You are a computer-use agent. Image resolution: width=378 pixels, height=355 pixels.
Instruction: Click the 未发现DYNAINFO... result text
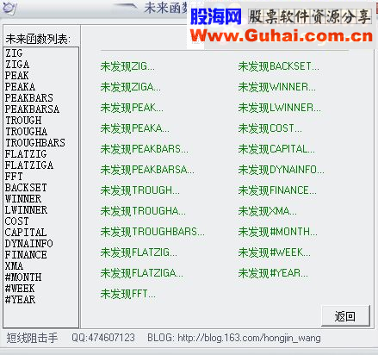(x=282, y=170)
